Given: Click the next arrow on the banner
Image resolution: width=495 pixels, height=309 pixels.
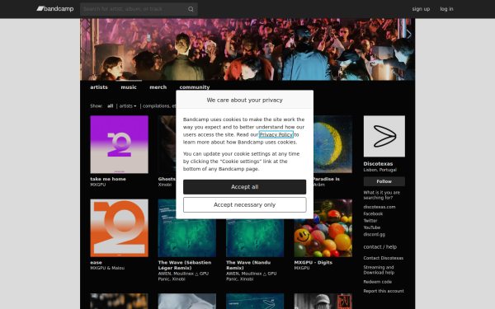Looking at the screenshot, I should pos(409,34).
